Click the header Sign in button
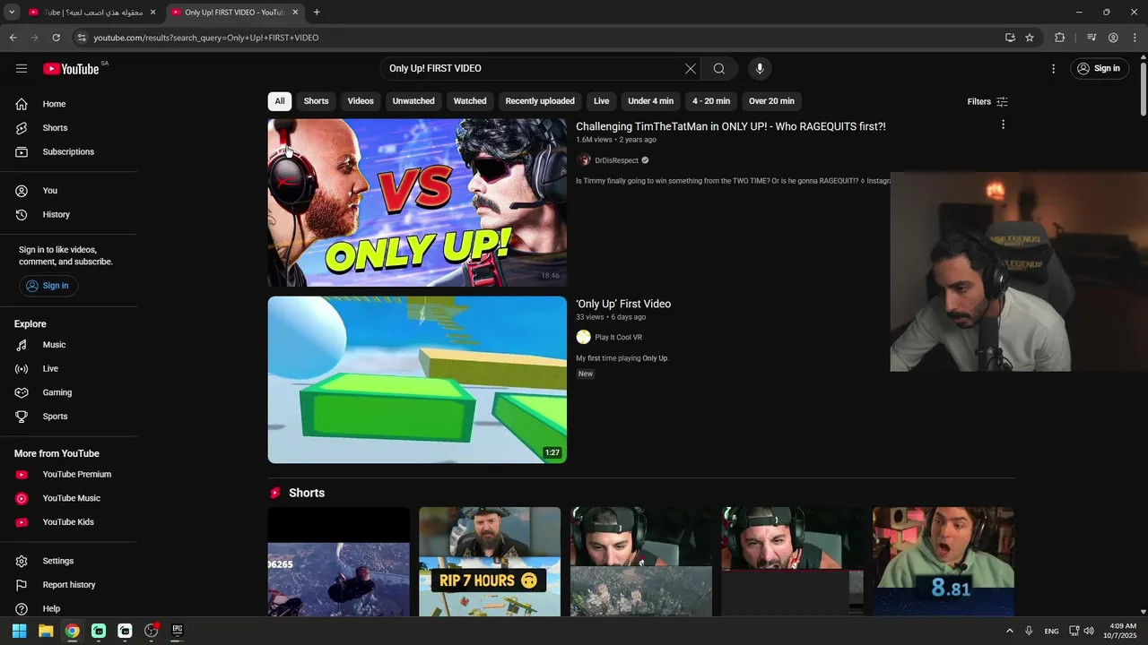Screen dimensions: 1148x645 (1100, 68)
